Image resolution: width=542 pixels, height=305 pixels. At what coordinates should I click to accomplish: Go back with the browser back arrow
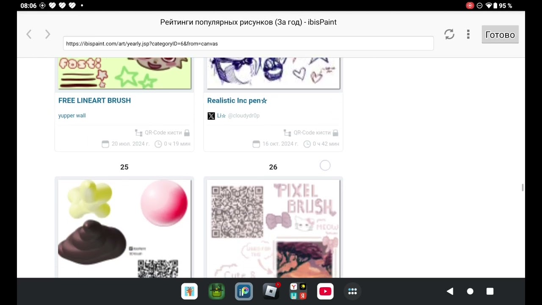pos(29,35)
